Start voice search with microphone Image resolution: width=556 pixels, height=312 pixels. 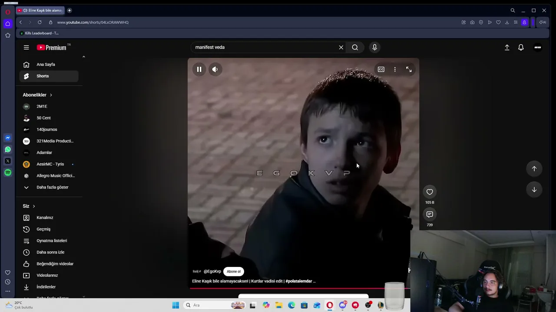coord(374,47)
